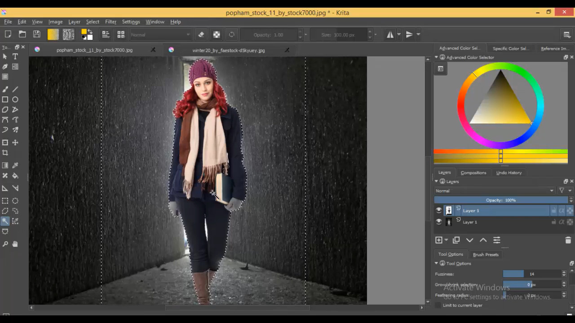Adjust the Fuzziness slider

coord(531,274)
